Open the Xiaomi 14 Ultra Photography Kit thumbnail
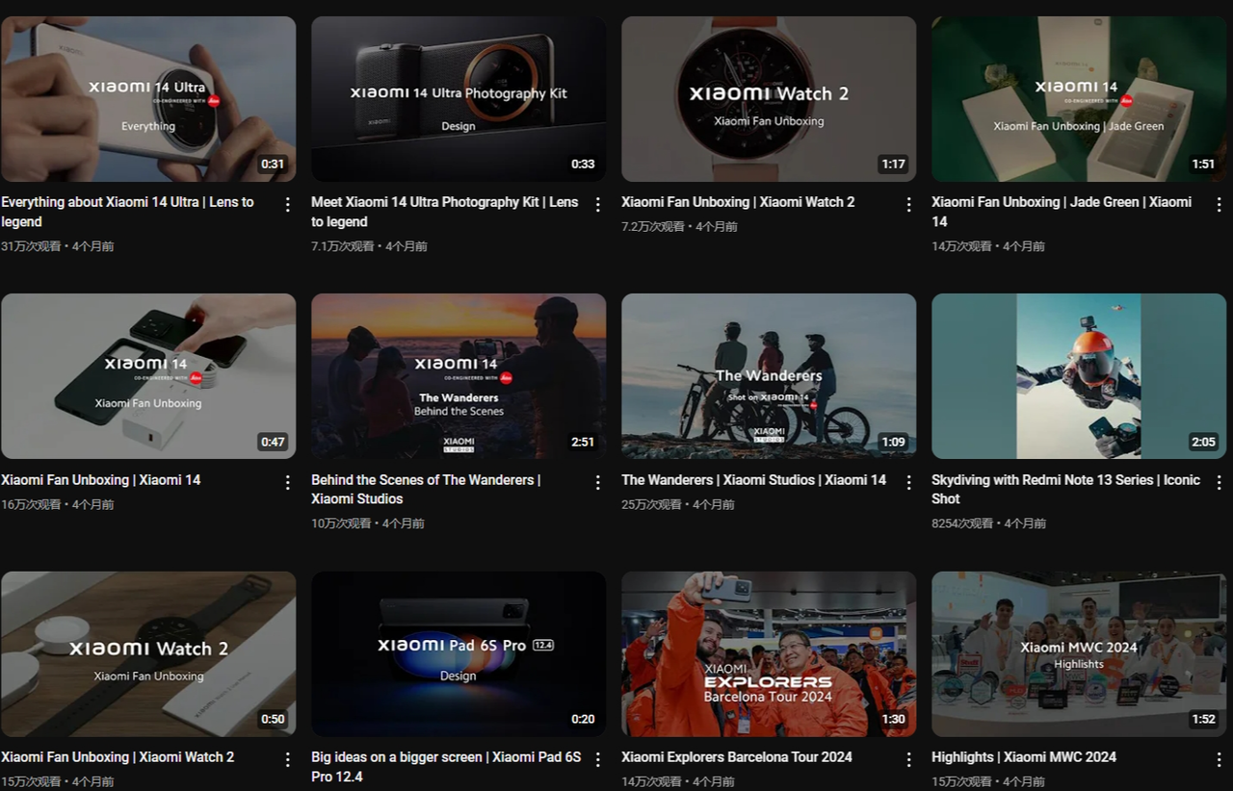1233x791 pixels. 459,99
